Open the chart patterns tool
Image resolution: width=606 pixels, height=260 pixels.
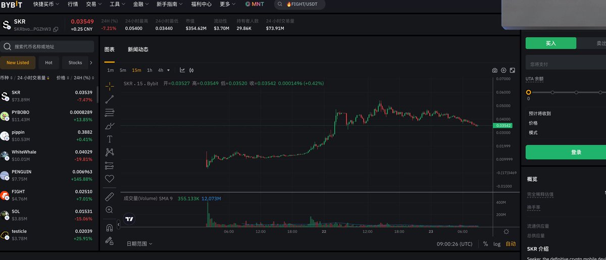point(110,152)
